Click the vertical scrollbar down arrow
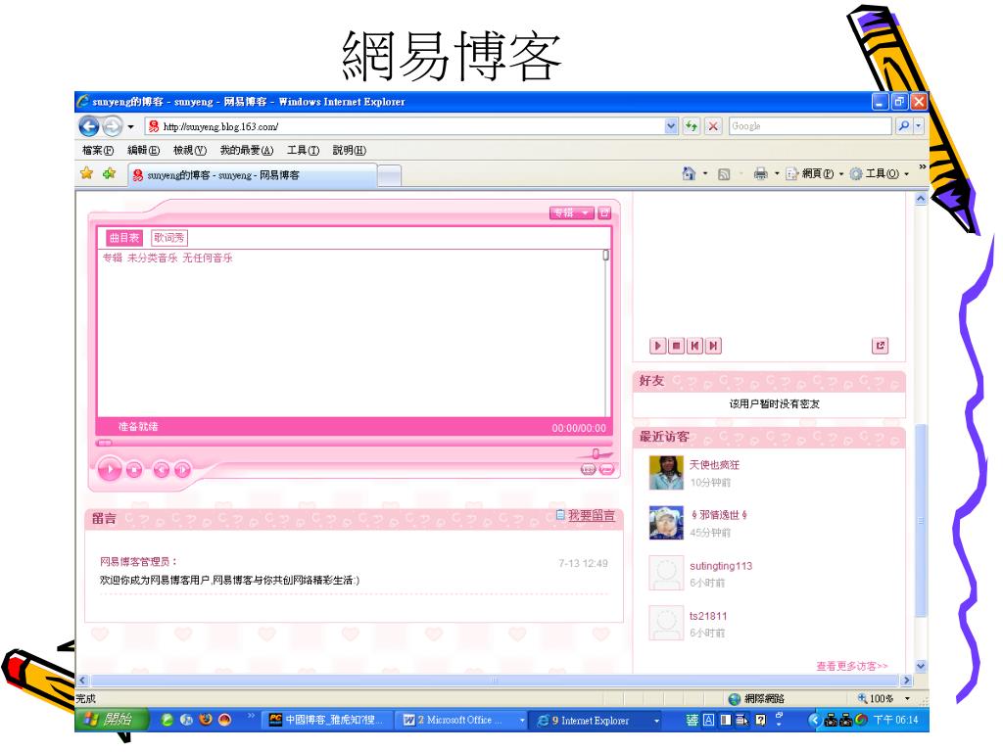The height and width of the screenshot is (752, 1003). pos(921,666)
